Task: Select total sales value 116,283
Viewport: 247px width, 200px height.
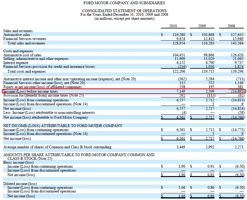Action: pos(208,43)
